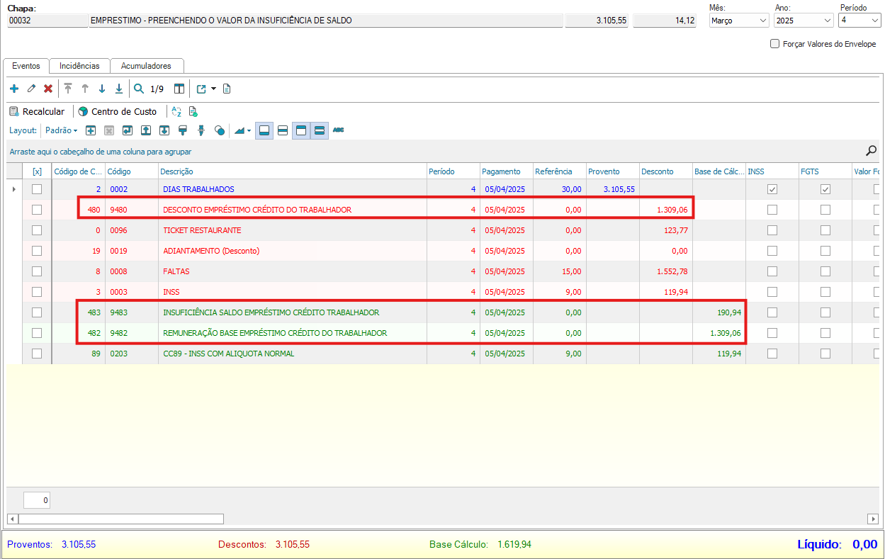Click the ABC text icon
The height and width of the screenshot is (559, 885).
point(339,130)
